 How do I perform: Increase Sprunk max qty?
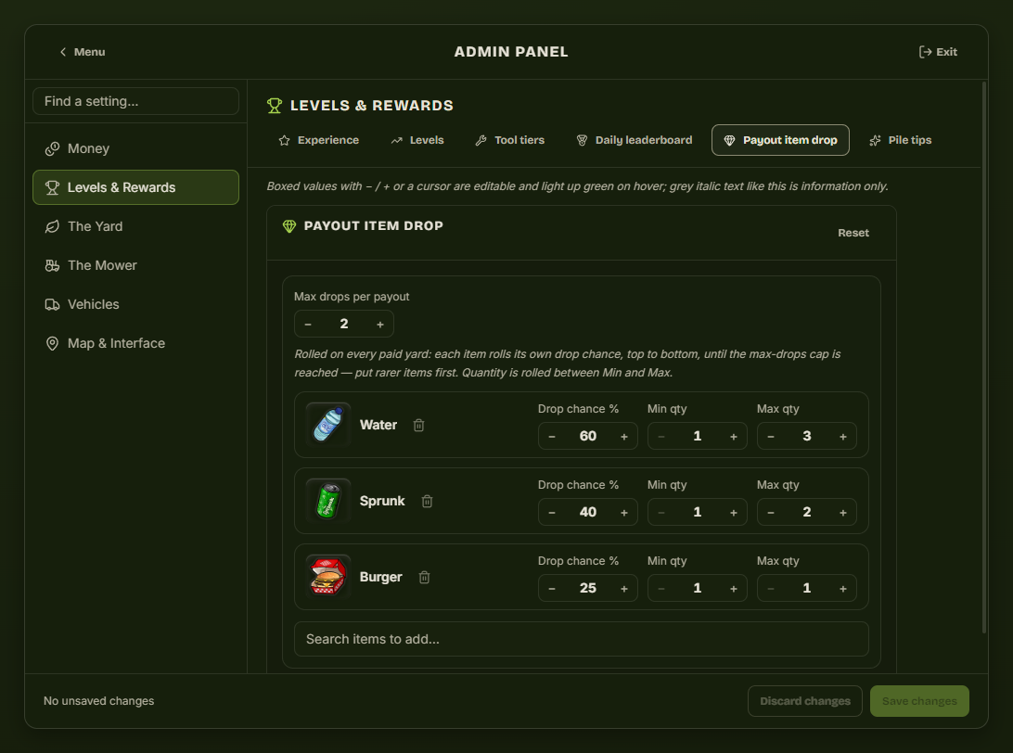click(x=843, y=513)
